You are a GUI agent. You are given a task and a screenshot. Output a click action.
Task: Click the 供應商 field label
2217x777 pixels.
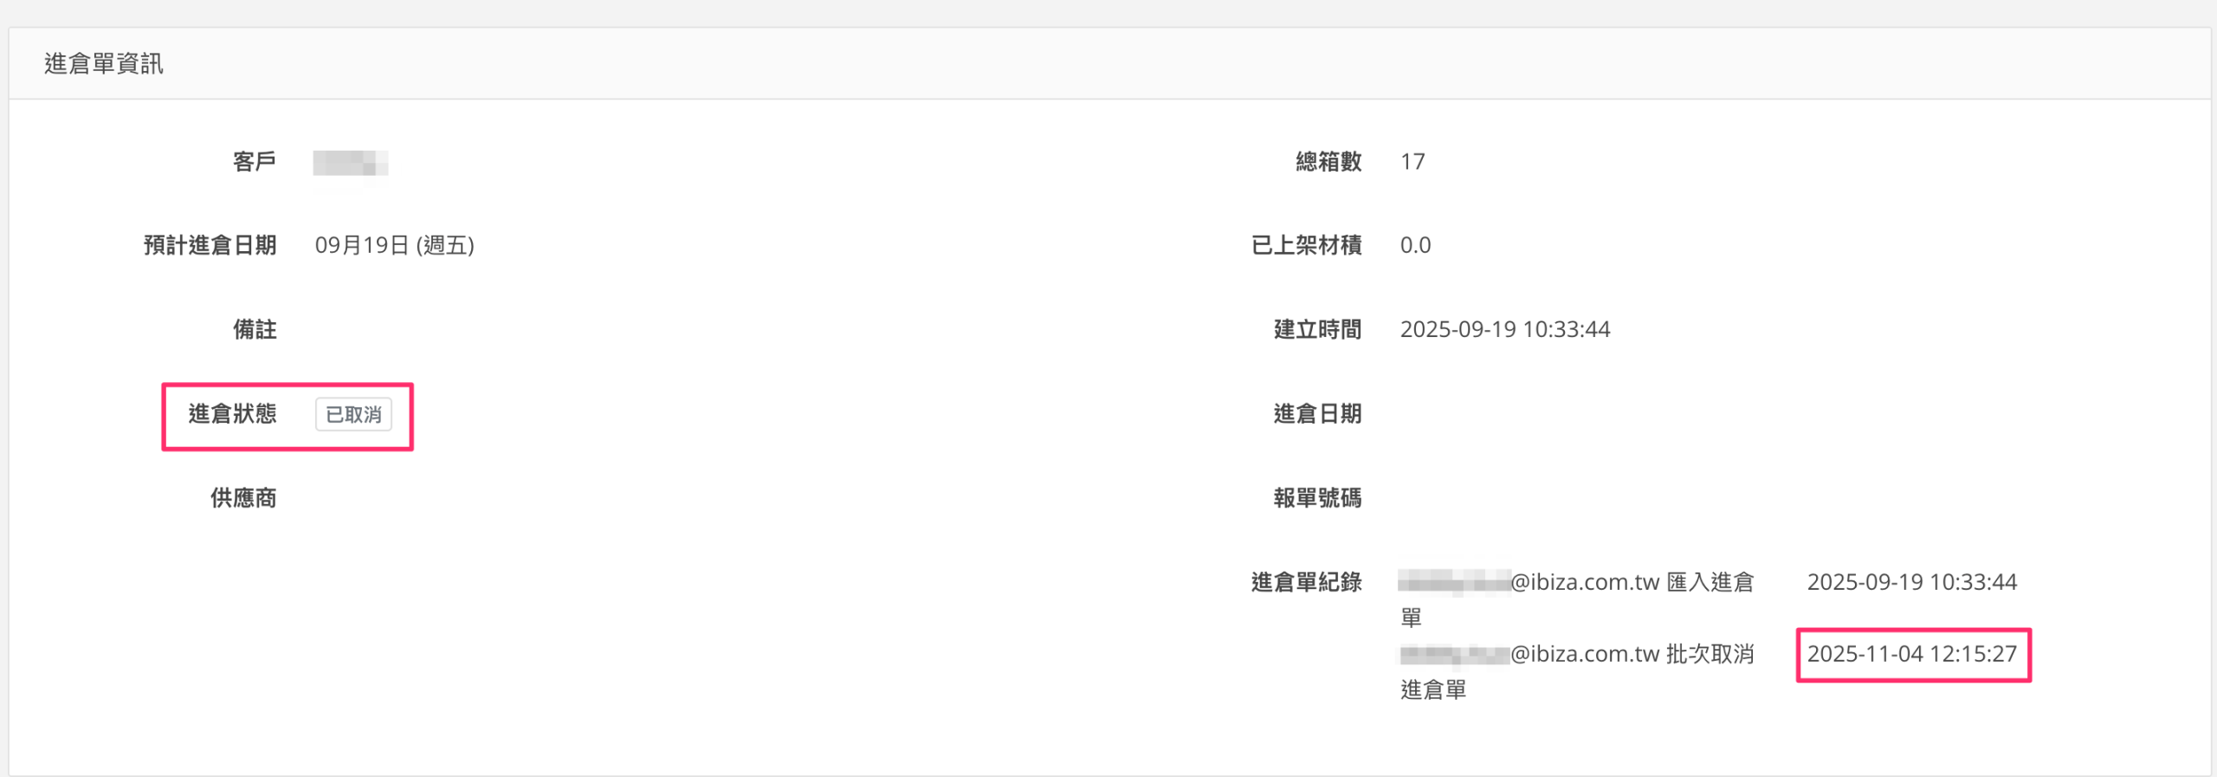coord(243,498)
